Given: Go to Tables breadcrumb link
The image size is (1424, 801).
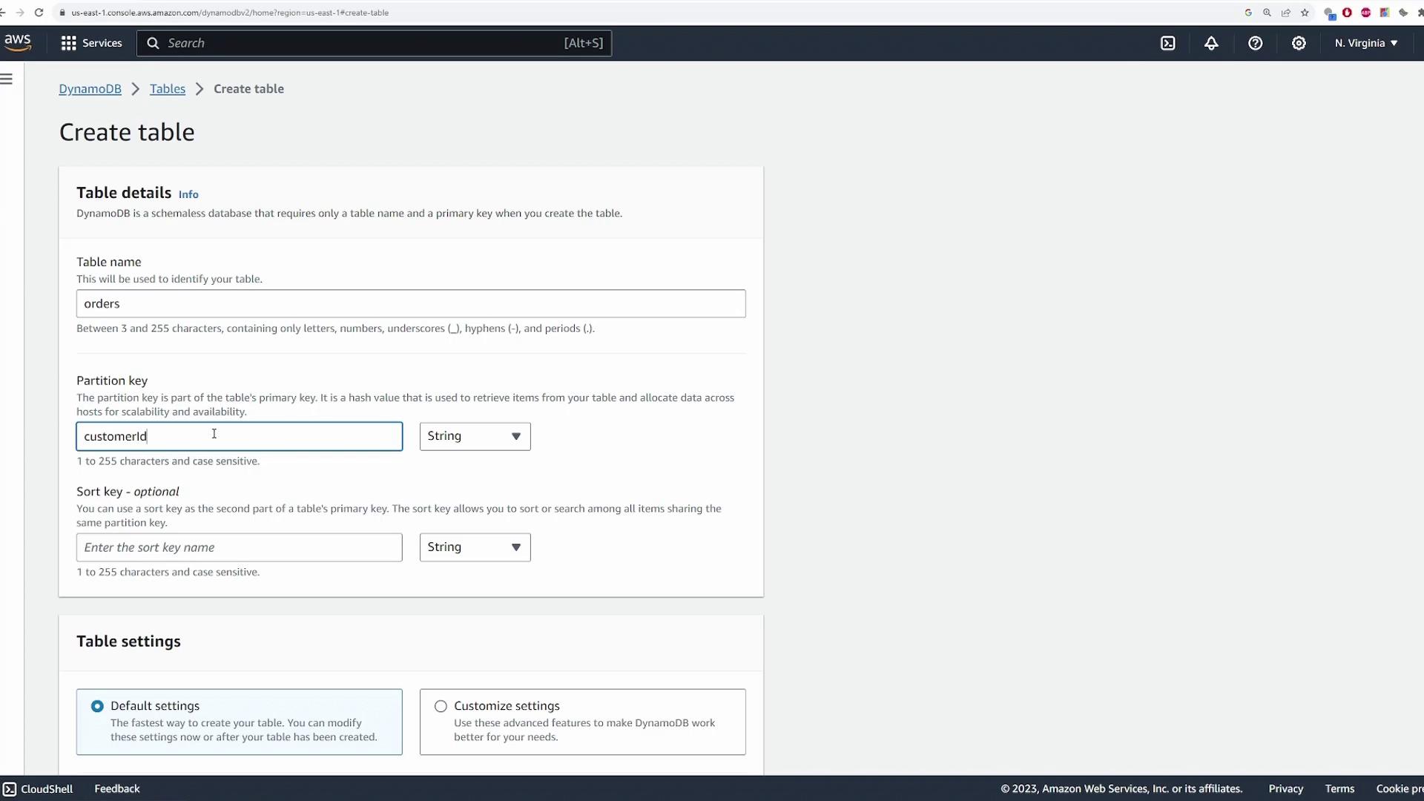Looking at the screenshot, I should [x=168, y=89].
